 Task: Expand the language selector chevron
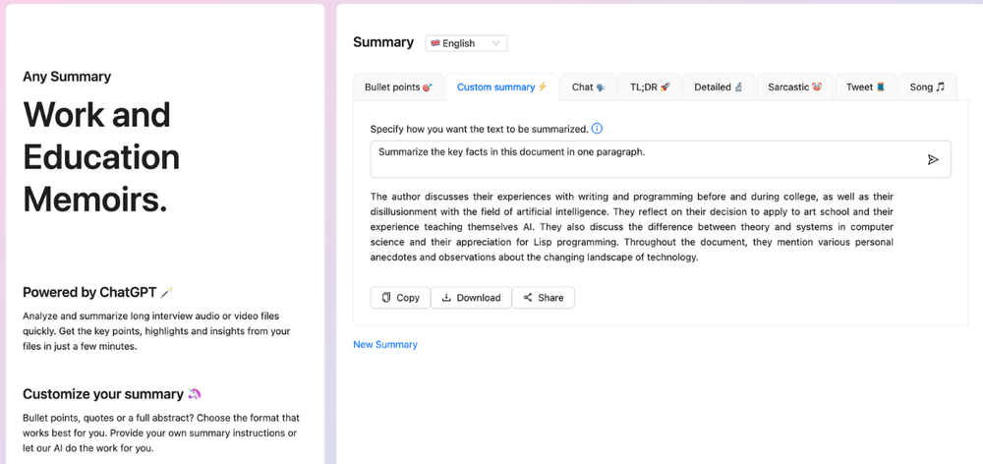[495, 43]
